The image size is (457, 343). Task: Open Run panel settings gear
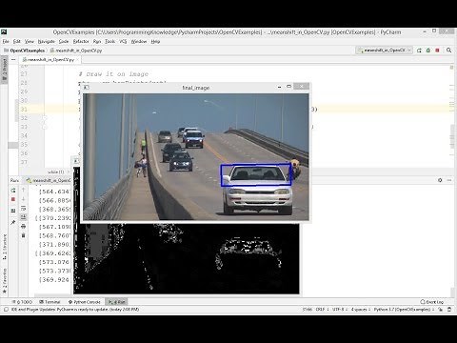[440, 180]
